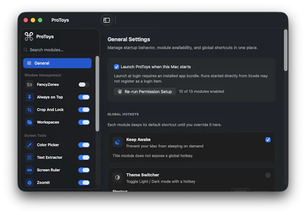Uncheck the Keep Awake checkbox

pyautogui.click(x=268, y=140)
